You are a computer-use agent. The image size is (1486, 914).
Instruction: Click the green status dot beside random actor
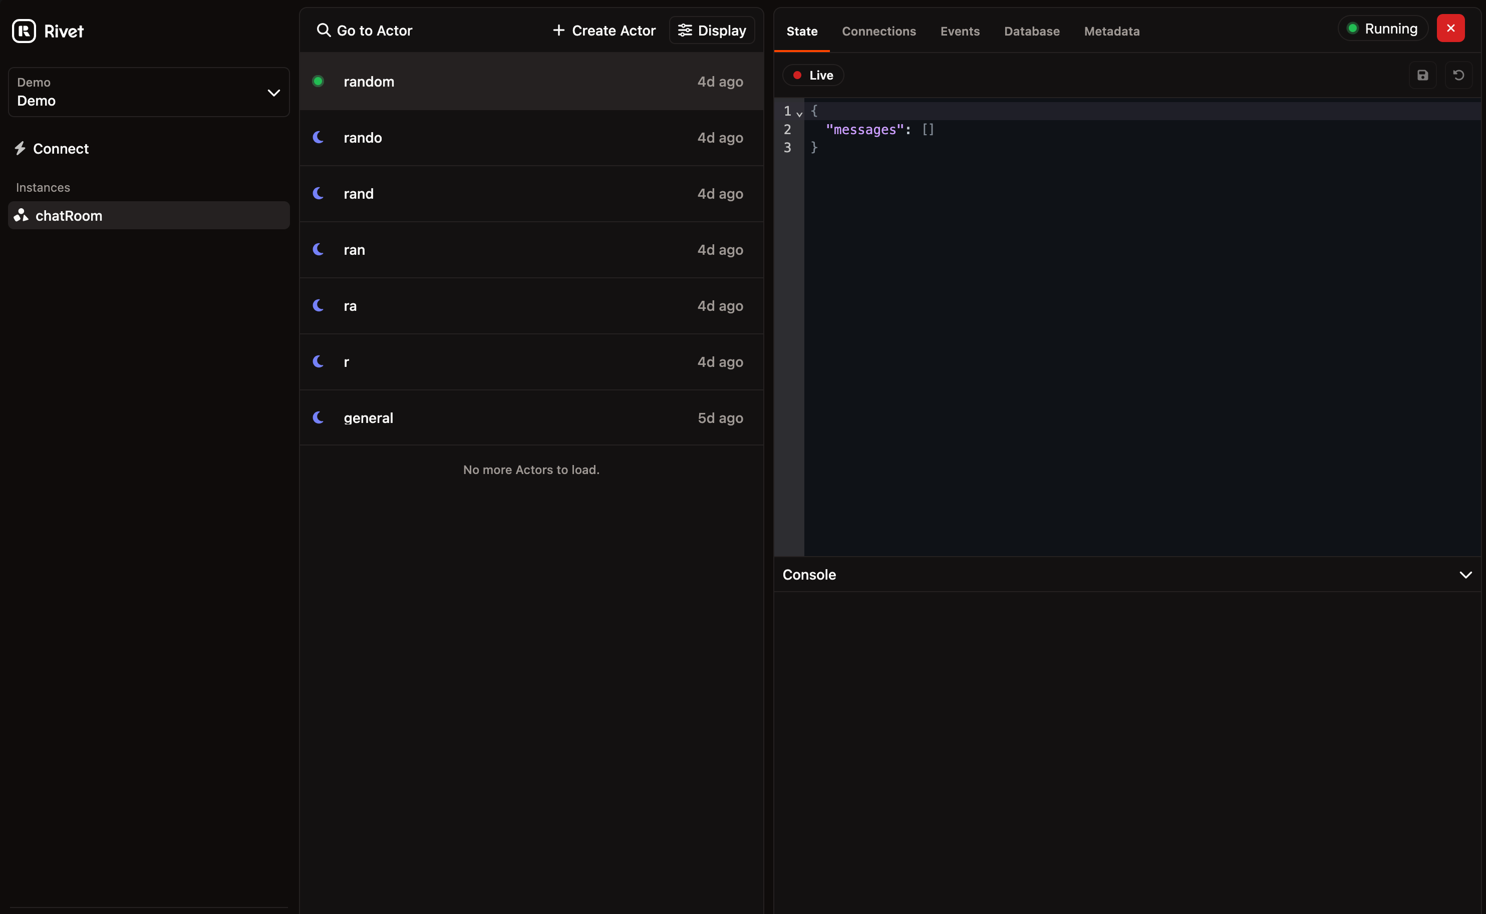click(318, 81)
